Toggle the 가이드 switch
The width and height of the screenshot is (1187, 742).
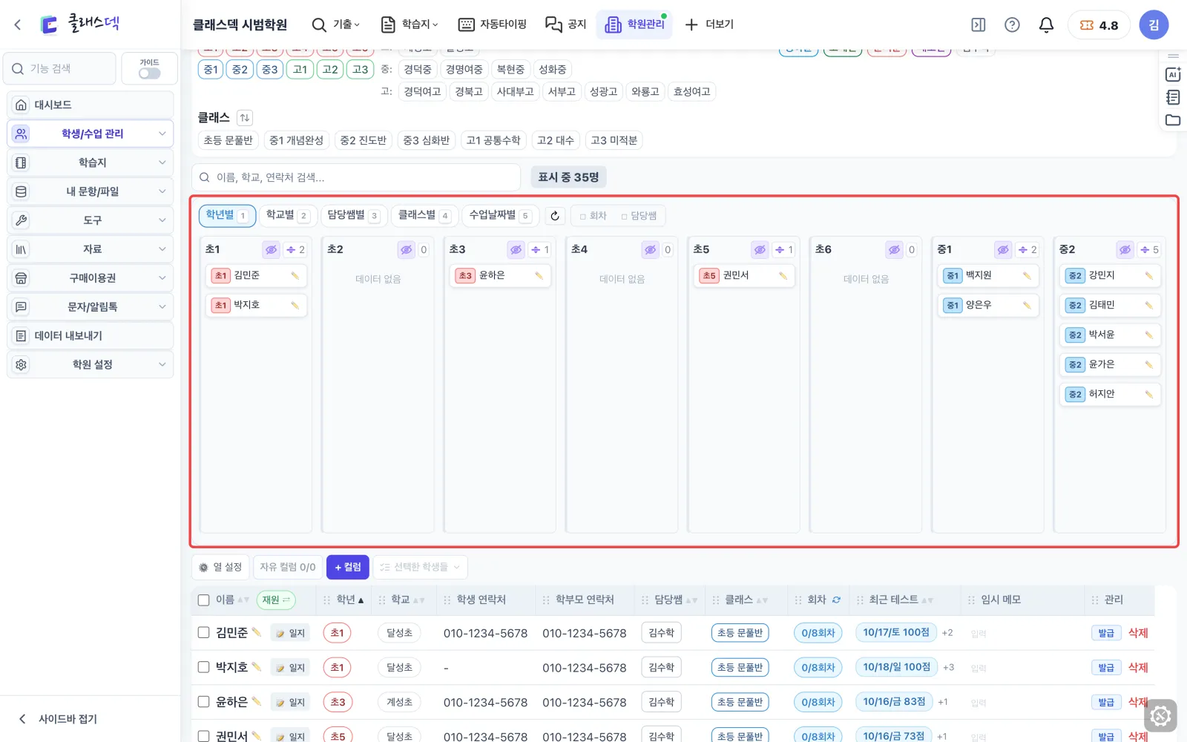tap(149, 73)
